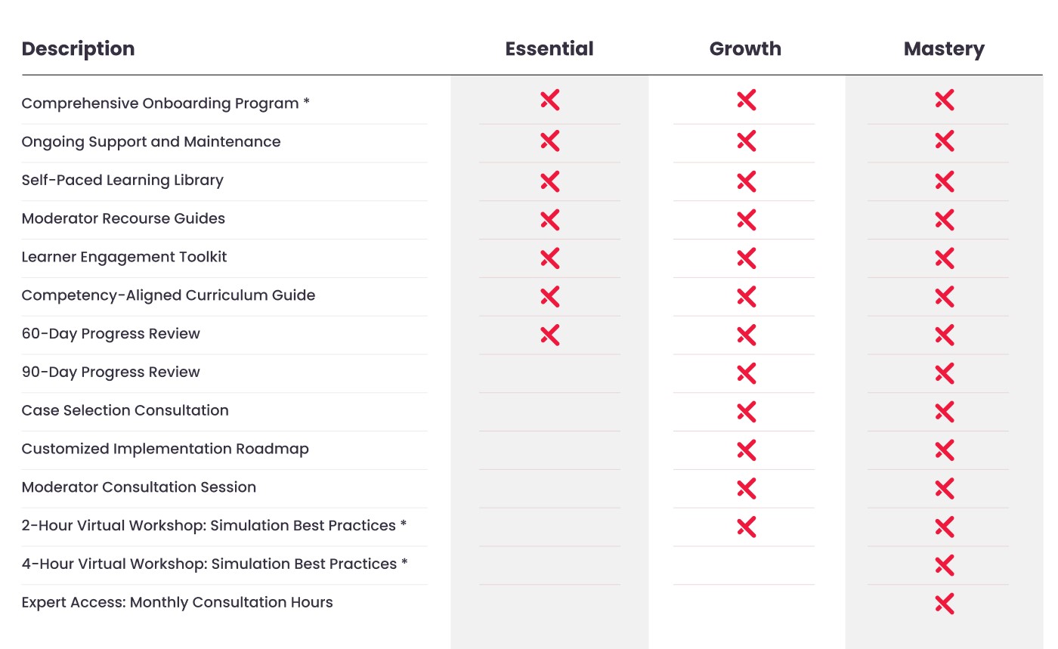Click the Mastery mark for Moderator Consultation Session
Screen dimensions: 1058x649
pos(944,488)
